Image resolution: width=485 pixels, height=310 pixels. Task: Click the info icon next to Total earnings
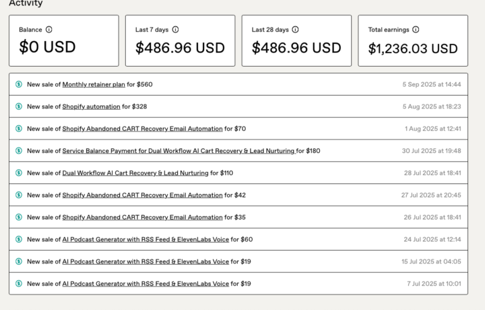click(x=416, y=30)
